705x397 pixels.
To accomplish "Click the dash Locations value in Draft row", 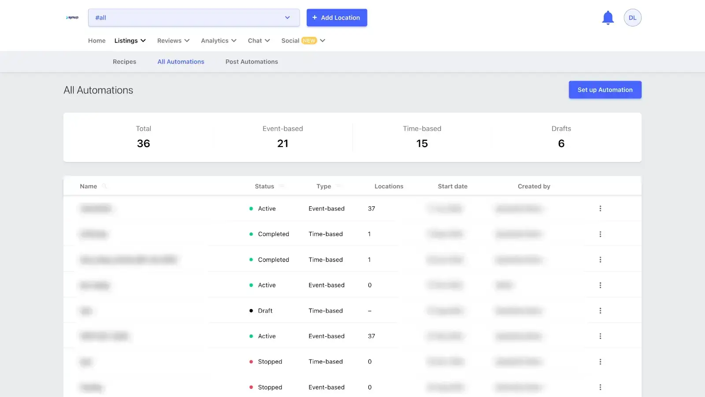I will point(370,311).
